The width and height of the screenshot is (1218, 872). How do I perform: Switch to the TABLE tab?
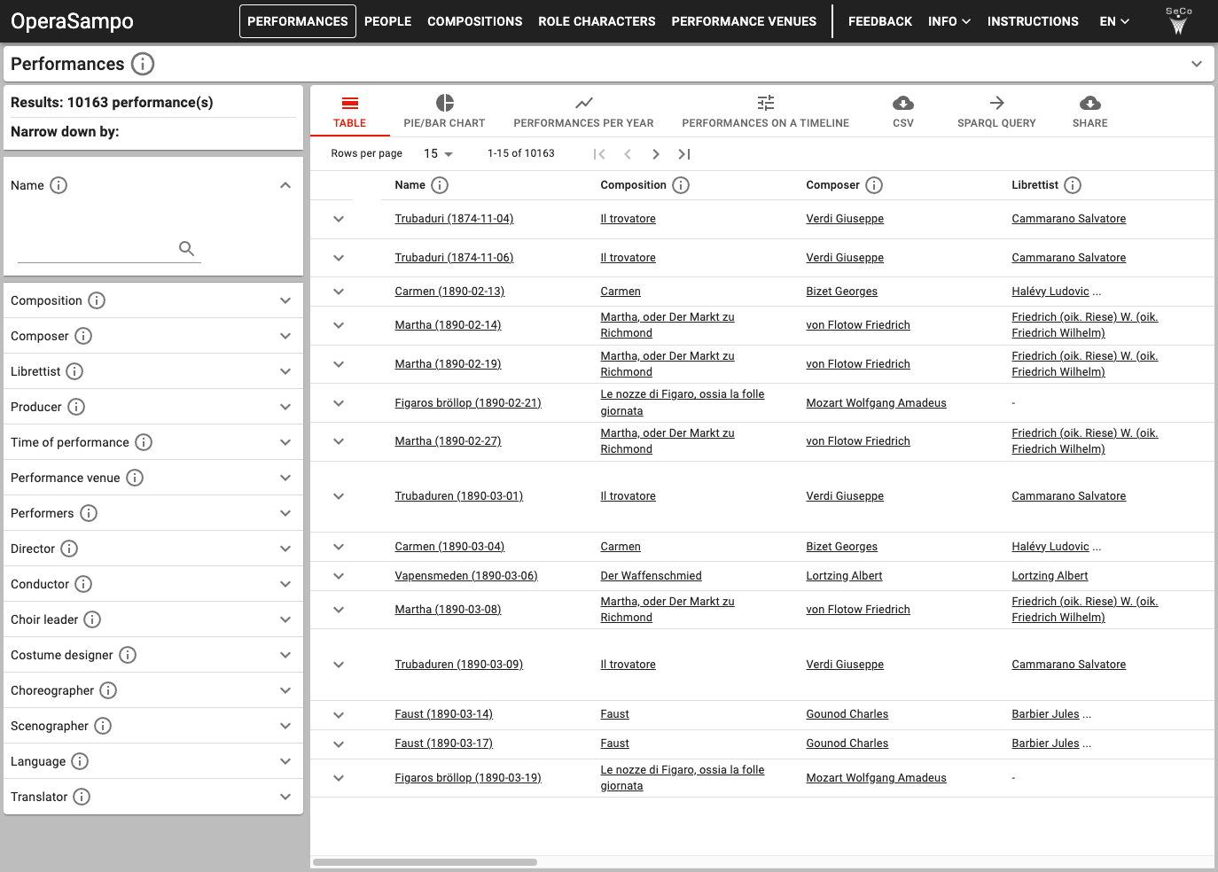coord(350,112)
